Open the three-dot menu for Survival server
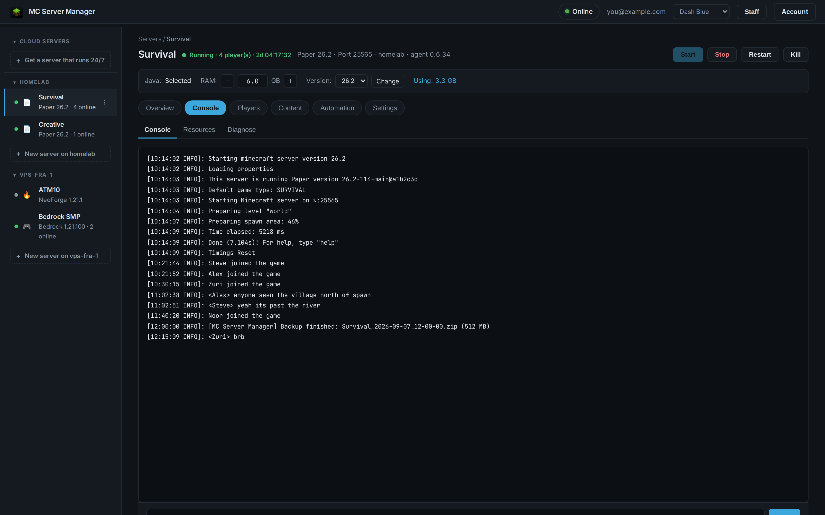 point(105,102)
